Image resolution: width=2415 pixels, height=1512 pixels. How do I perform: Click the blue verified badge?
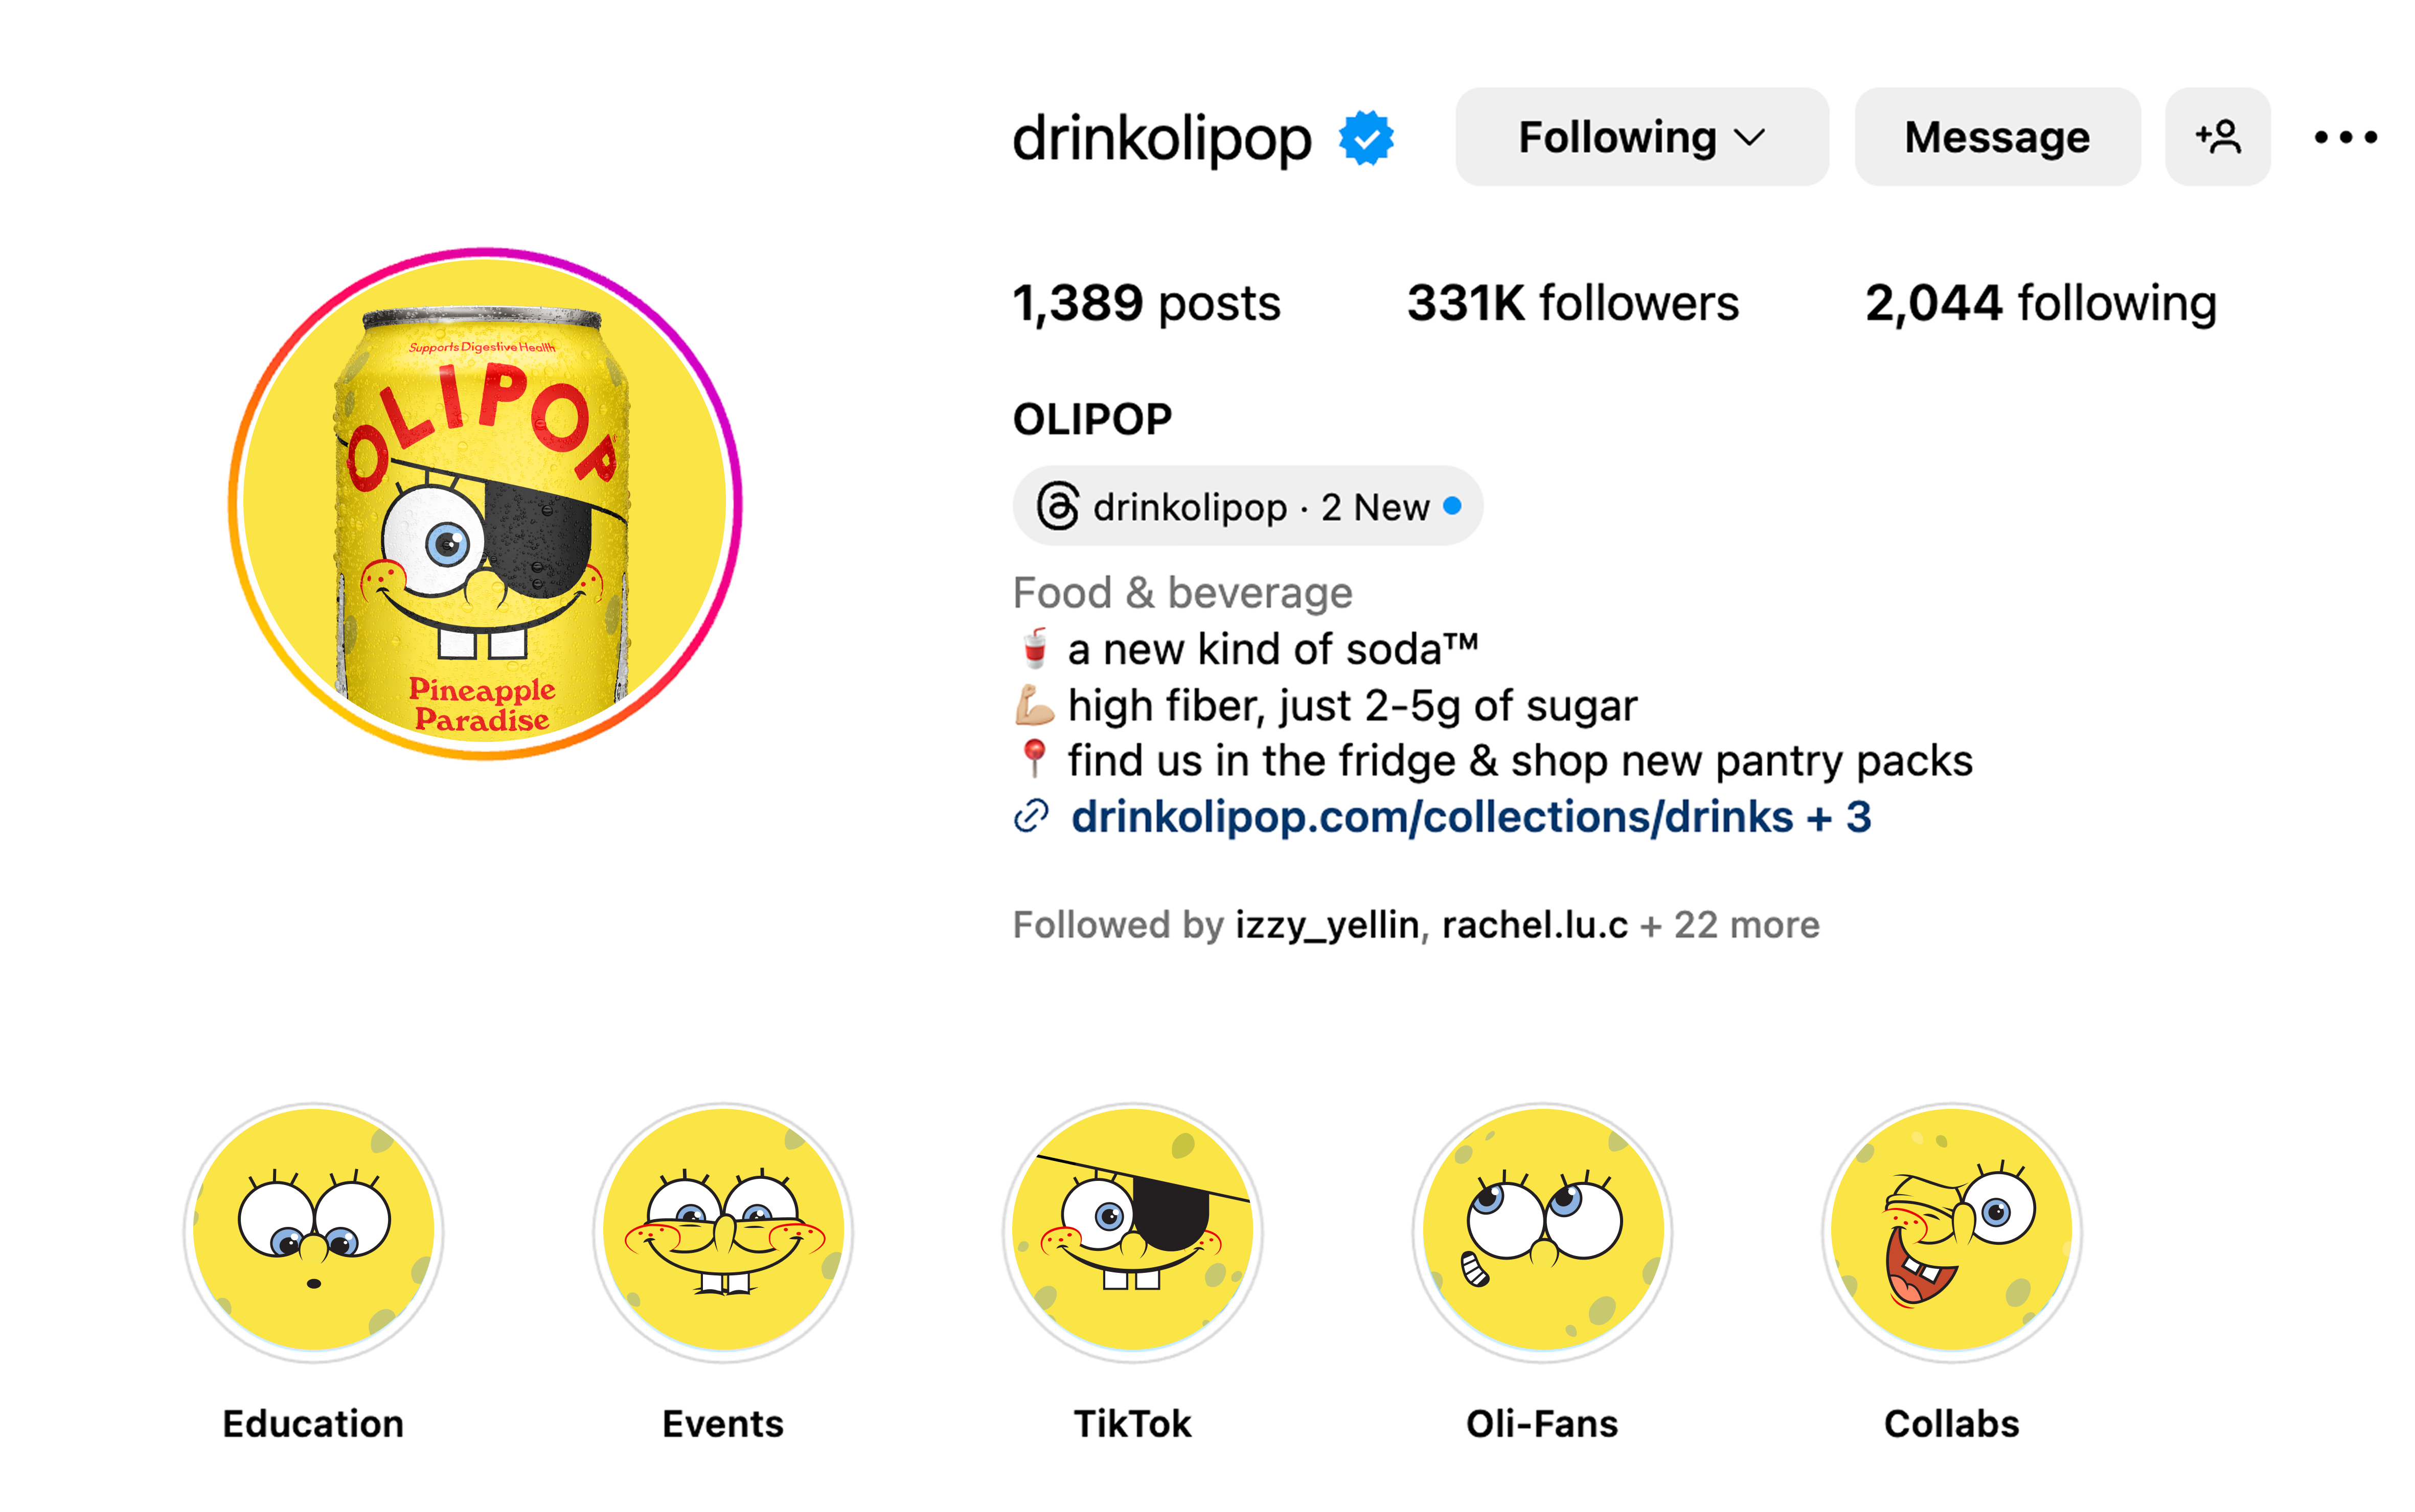(x=1365, y=138)
